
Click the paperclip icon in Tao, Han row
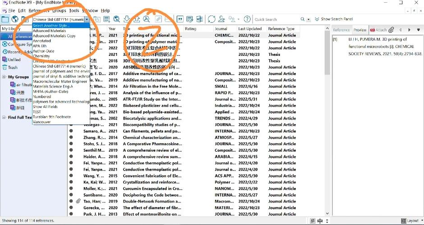[x=78, y=201]
